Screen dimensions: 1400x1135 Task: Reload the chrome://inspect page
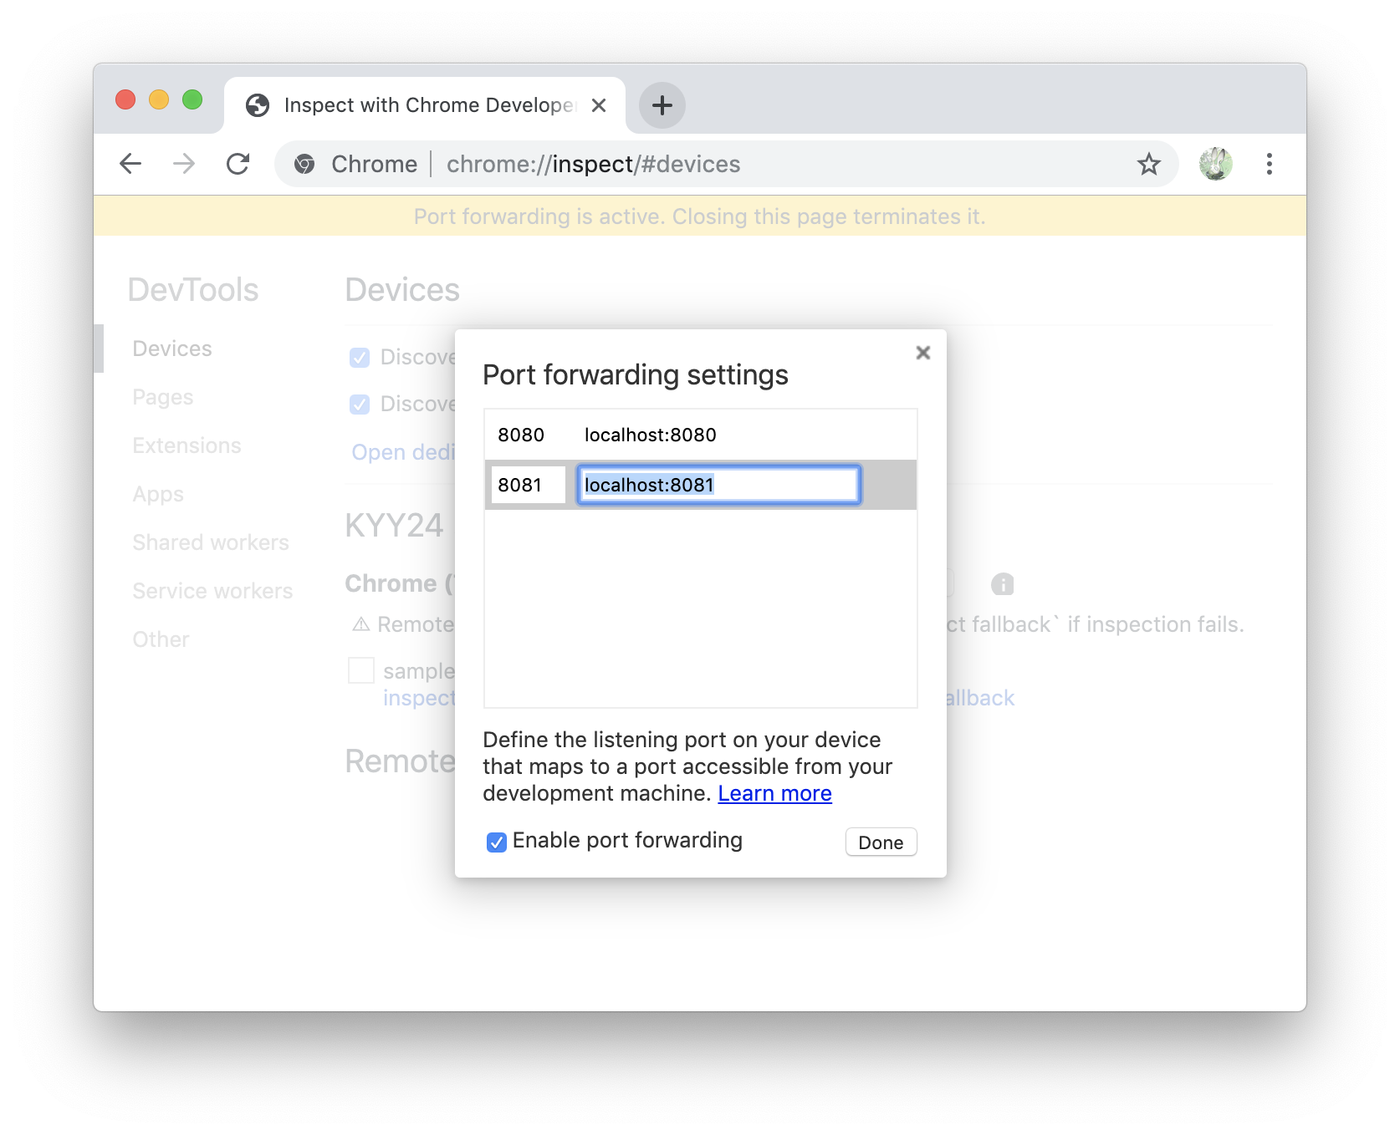(238, 164)
